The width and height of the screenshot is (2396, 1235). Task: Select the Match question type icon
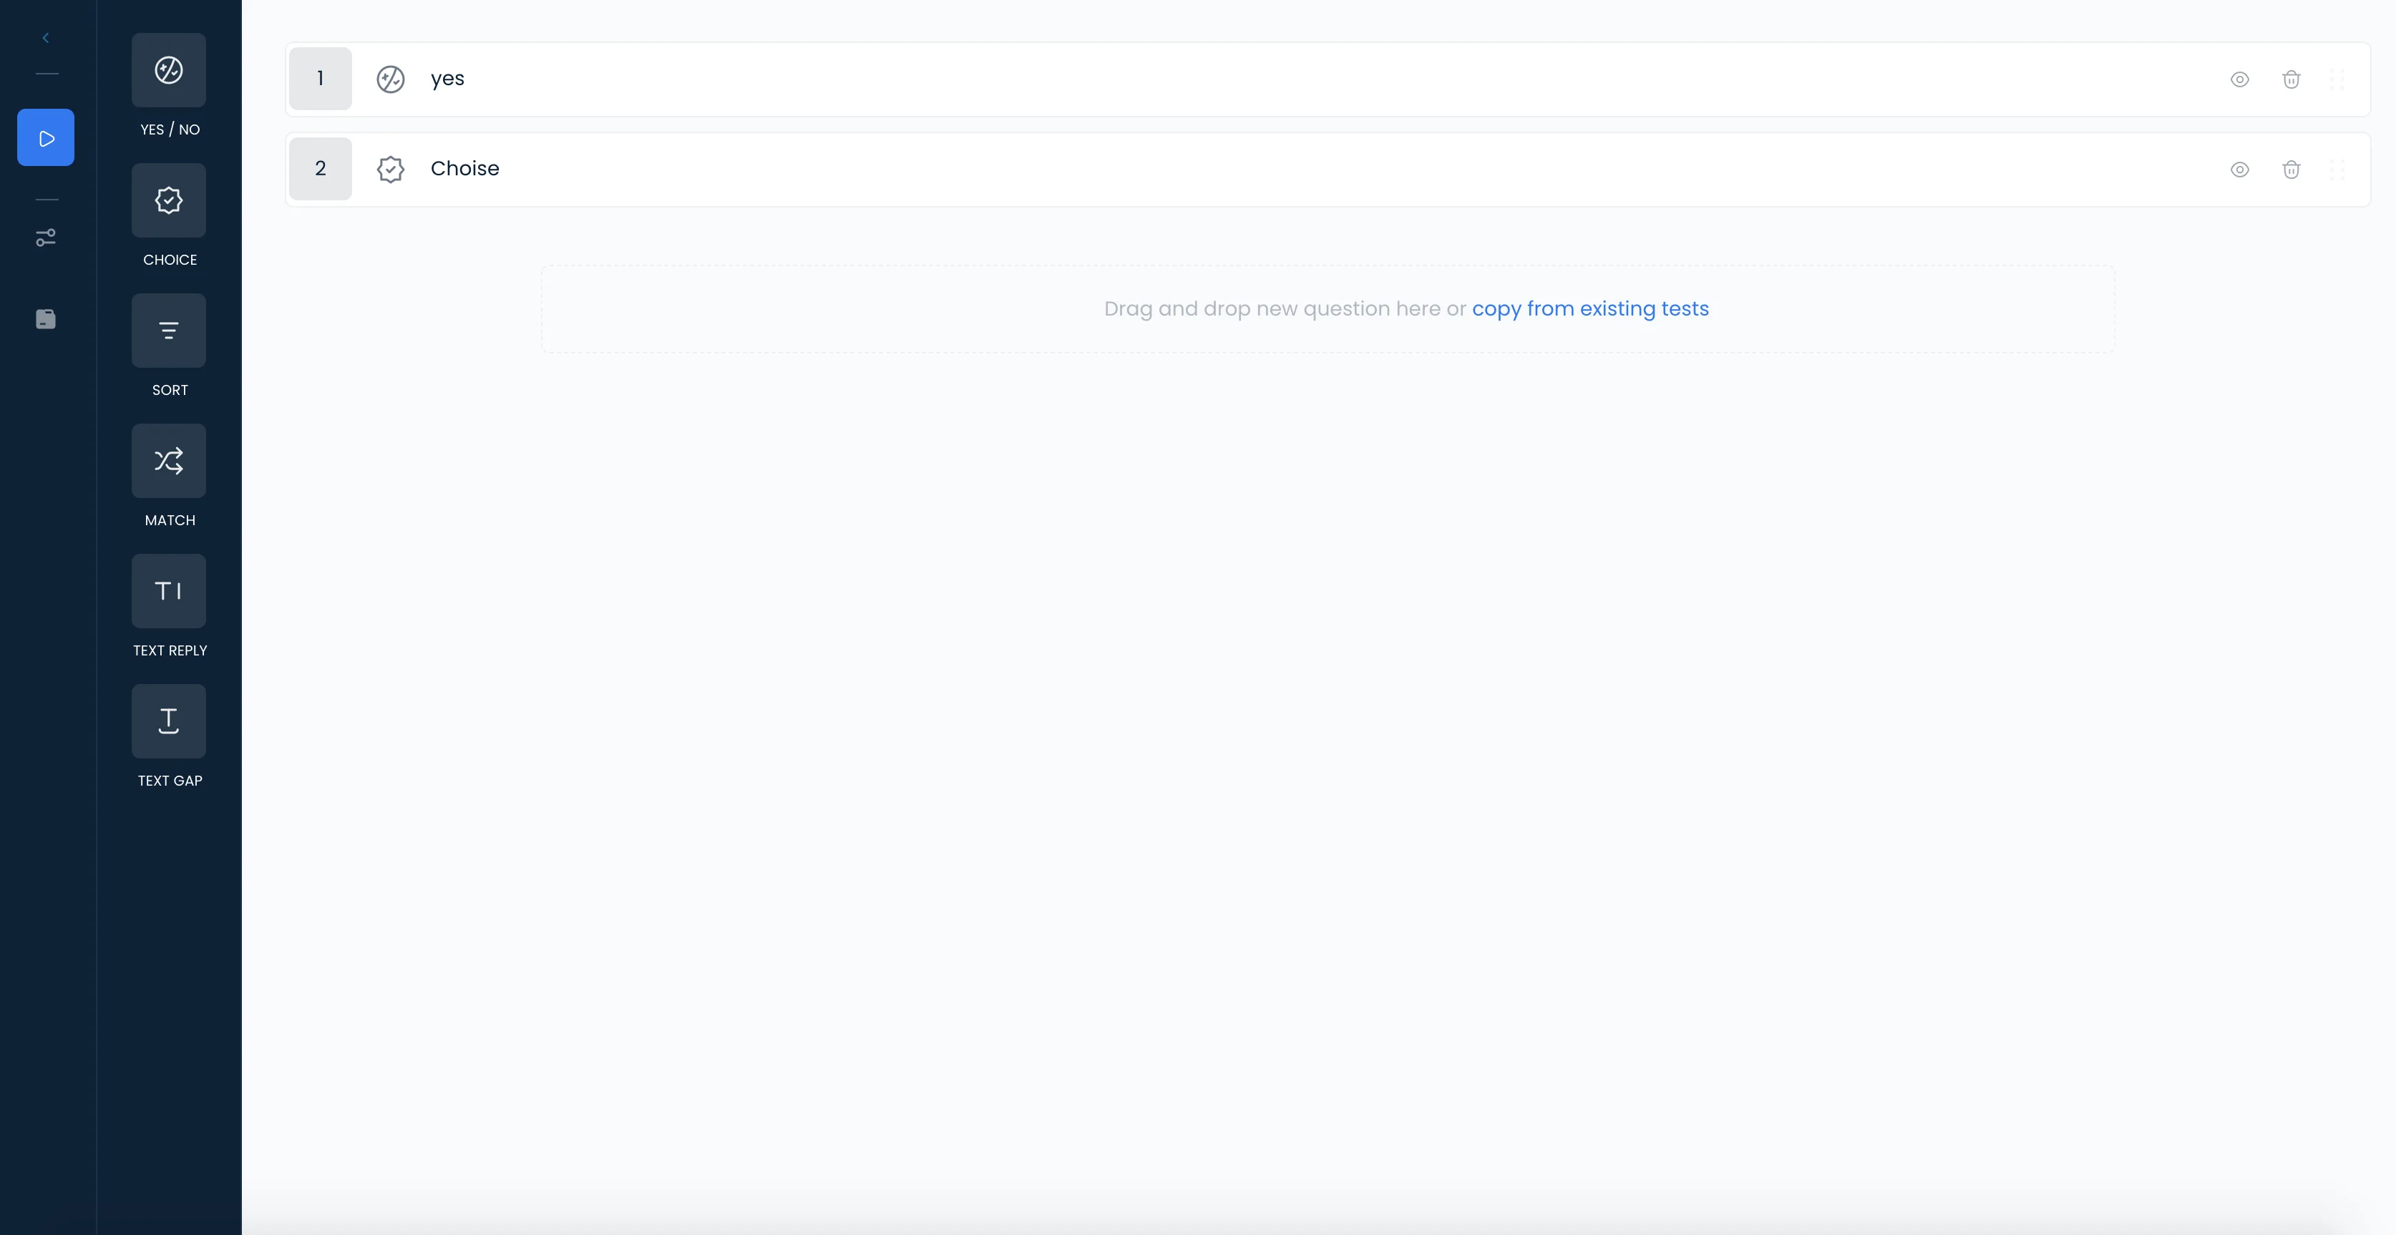coord(168,460)
